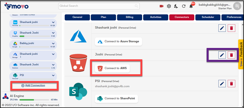Click the ioMoVo logo
Viewport: 244px width, 108px height.
[16, 6]
